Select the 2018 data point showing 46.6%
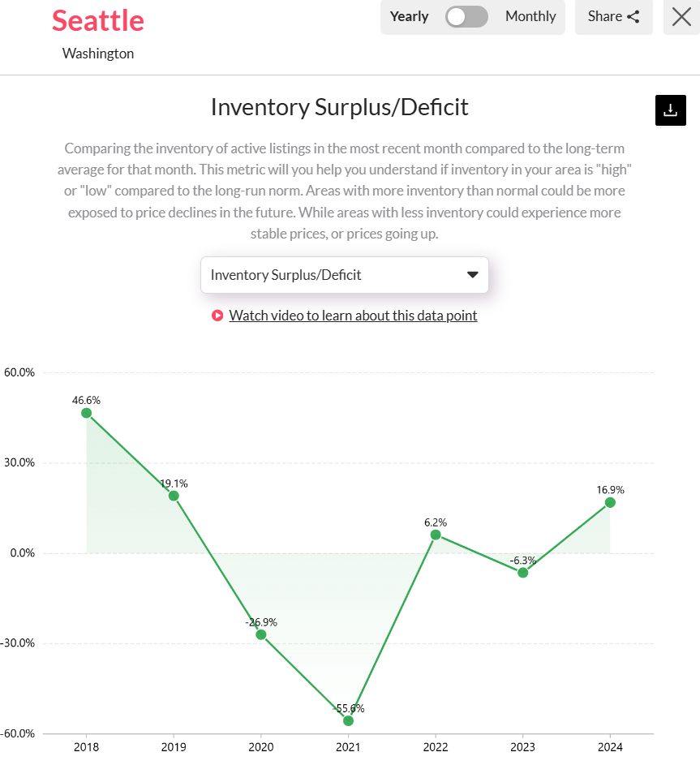 coord(87,414)
